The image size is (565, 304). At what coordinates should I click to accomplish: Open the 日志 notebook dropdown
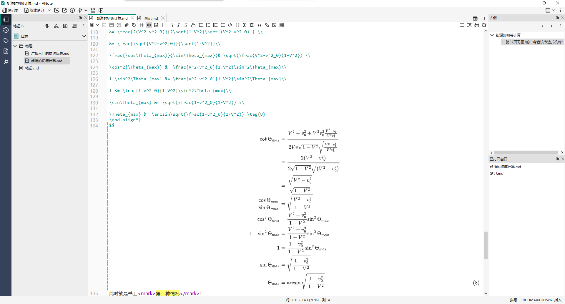click(84, 36)
